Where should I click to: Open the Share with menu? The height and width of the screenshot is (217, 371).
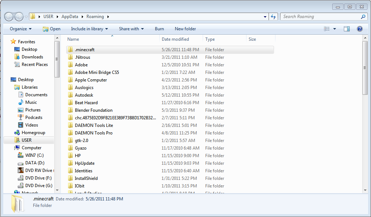pyautogui.click(x=131, y=29)
